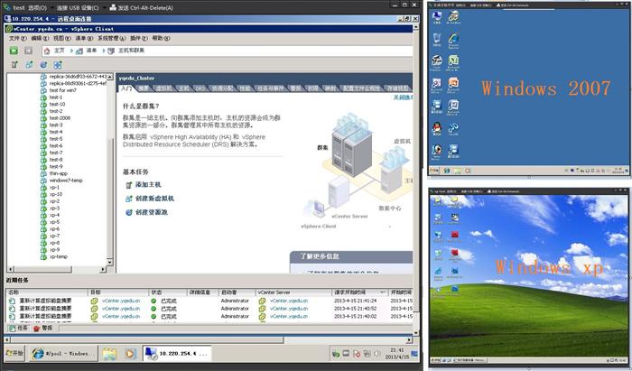This screenshot has height=371, width=632.
Task: Open the media player taskbar icon
Action: pyautogui.click(x=130, y=354)
